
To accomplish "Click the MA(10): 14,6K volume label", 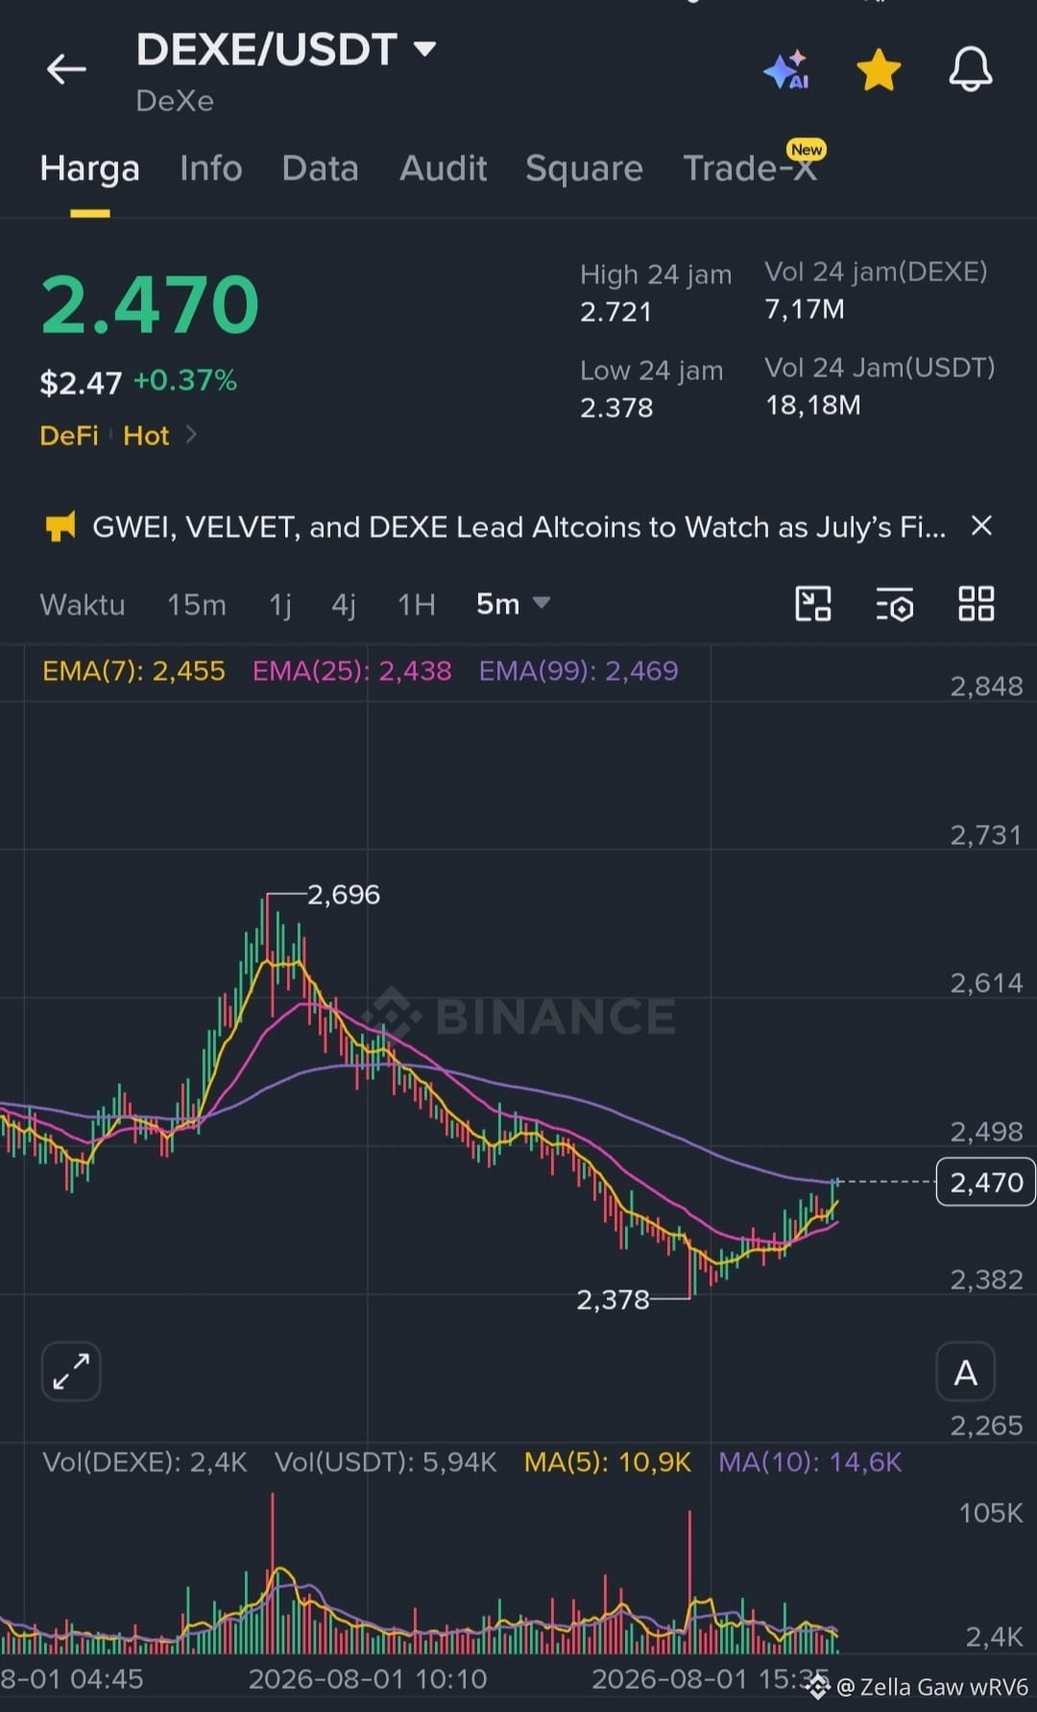I will (x=810, y=1462).
